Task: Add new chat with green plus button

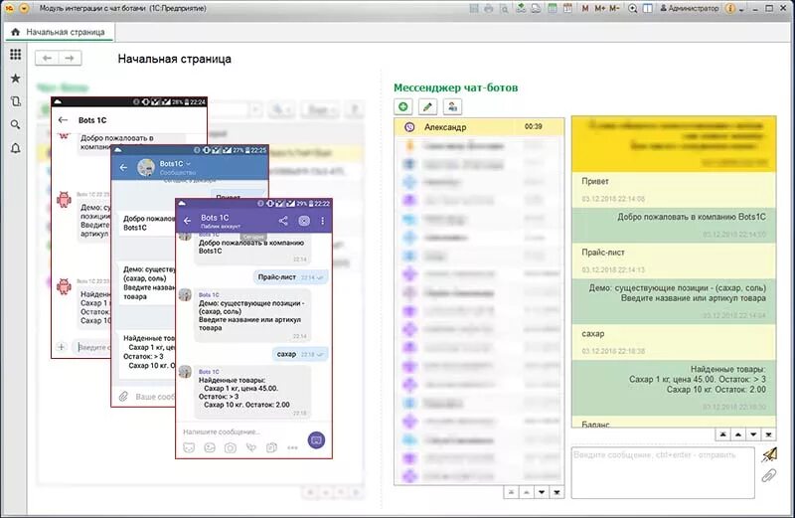Action: coord(403,106)
